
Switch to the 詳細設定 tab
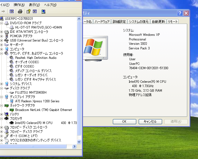119,21
